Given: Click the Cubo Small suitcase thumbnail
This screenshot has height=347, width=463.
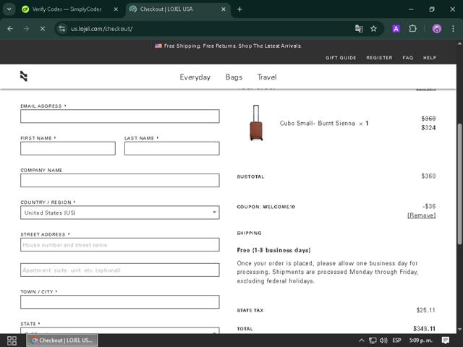Looking at the screenshot, I should (x=256, y=123).
